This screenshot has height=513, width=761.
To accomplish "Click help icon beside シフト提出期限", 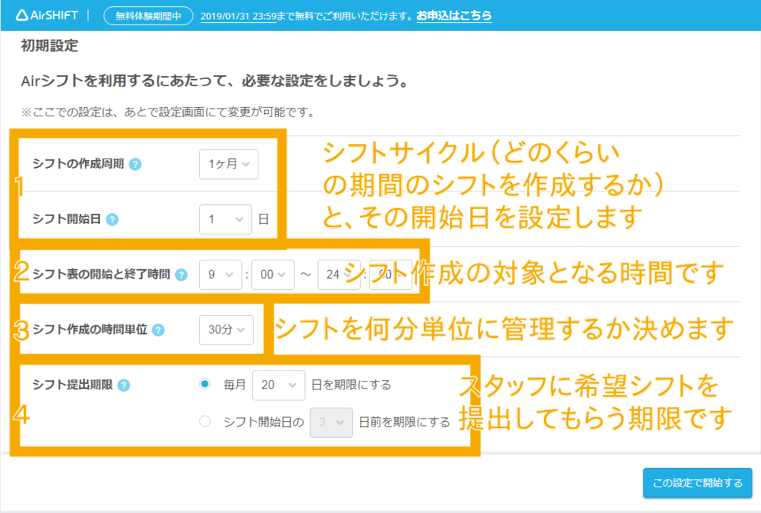I will click(x=124, y=386).
